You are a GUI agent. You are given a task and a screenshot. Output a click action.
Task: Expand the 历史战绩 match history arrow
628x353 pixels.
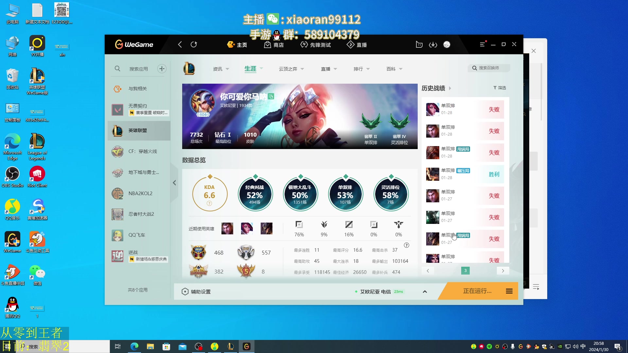tap(450, 88)
